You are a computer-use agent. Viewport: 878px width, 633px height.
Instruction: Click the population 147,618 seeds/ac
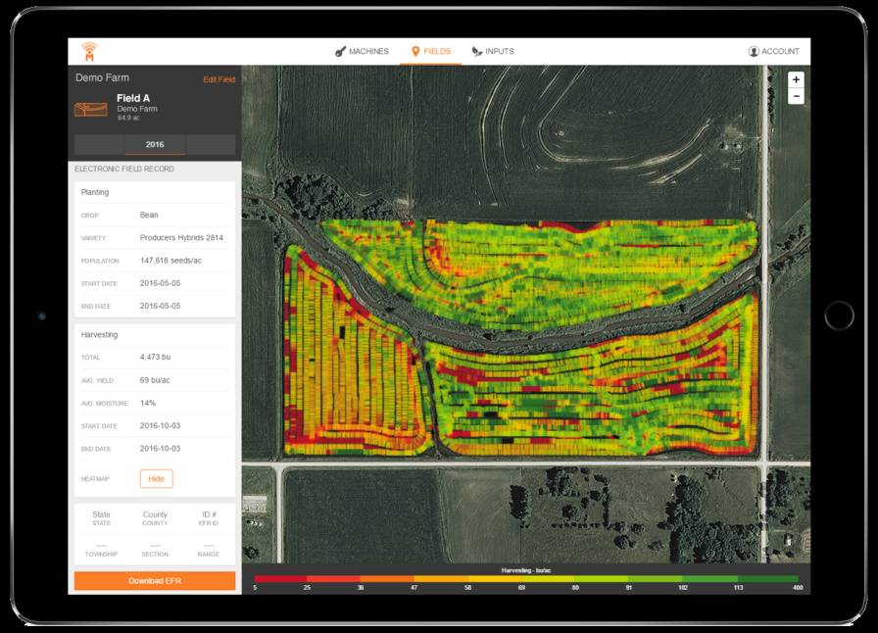coord(171,261)
